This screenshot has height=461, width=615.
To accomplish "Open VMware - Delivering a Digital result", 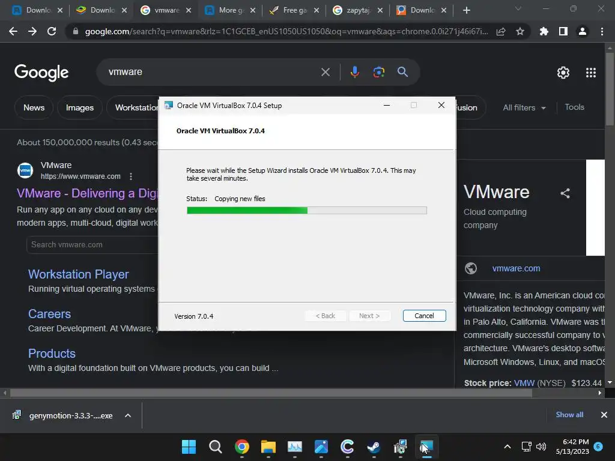I will 87,193.
